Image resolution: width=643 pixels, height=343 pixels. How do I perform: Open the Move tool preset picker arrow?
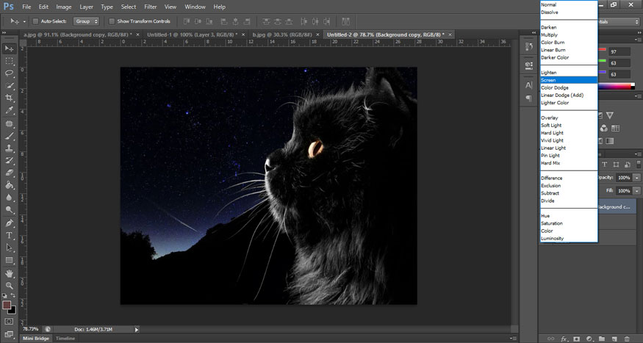[x=24, y=21]
